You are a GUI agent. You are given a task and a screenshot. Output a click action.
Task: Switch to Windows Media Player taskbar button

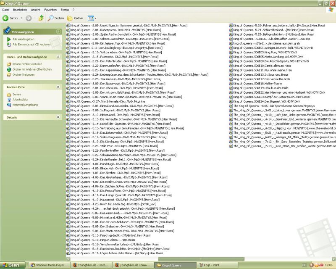coord(49,265)
